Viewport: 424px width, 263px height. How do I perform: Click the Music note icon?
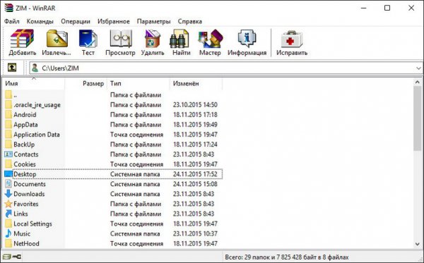tap(8, 233)
